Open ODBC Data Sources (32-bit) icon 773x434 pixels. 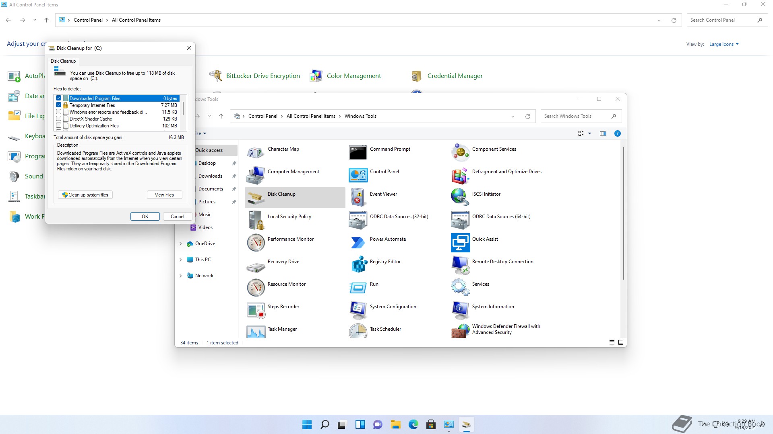(x=358, y=221)
